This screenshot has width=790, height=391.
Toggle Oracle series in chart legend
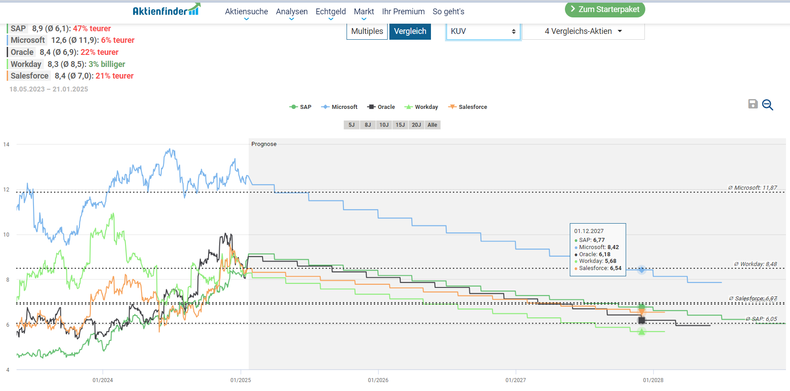(x=381, y=107)
